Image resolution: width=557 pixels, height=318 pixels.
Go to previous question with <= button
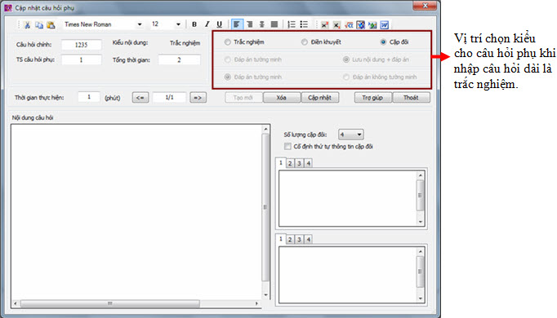140,98
